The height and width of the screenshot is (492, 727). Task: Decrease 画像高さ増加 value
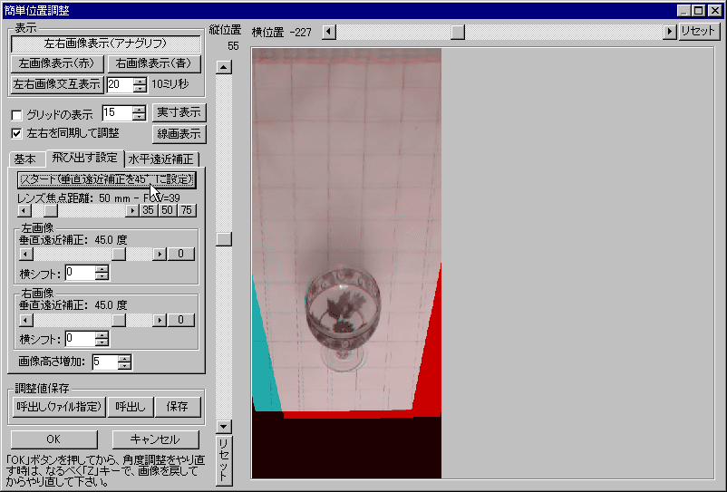(125, 365)
